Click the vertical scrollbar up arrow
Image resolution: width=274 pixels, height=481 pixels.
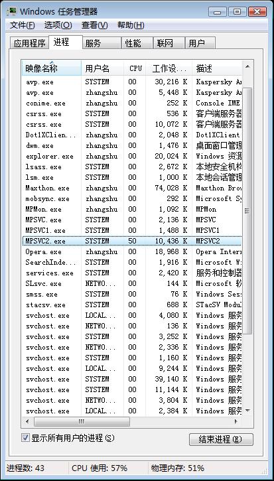[x=247, y=67]
